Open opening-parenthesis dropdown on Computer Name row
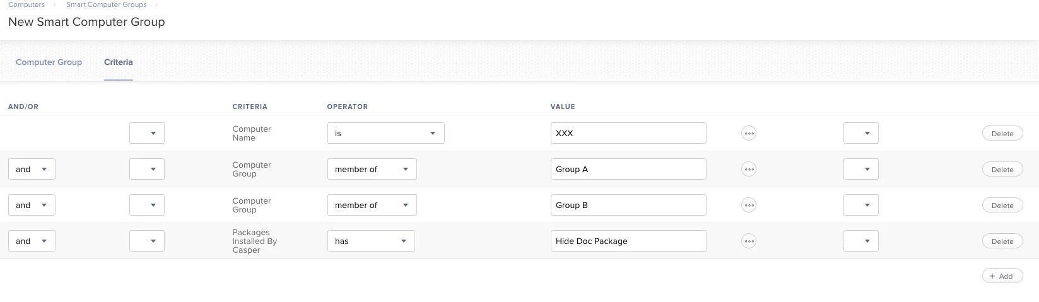 pos(146,133)
